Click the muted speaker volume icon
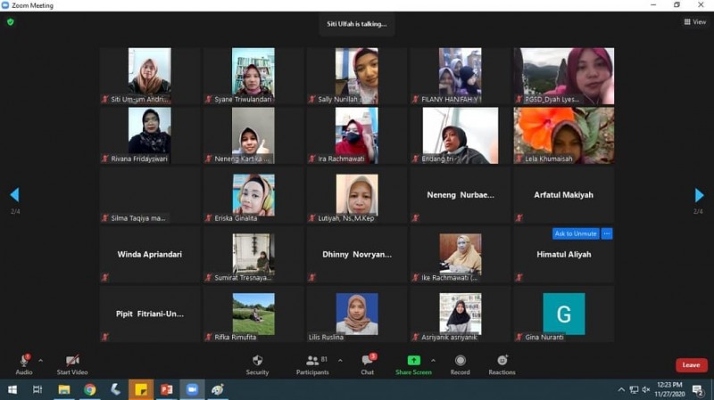 [x=645, y=389]
